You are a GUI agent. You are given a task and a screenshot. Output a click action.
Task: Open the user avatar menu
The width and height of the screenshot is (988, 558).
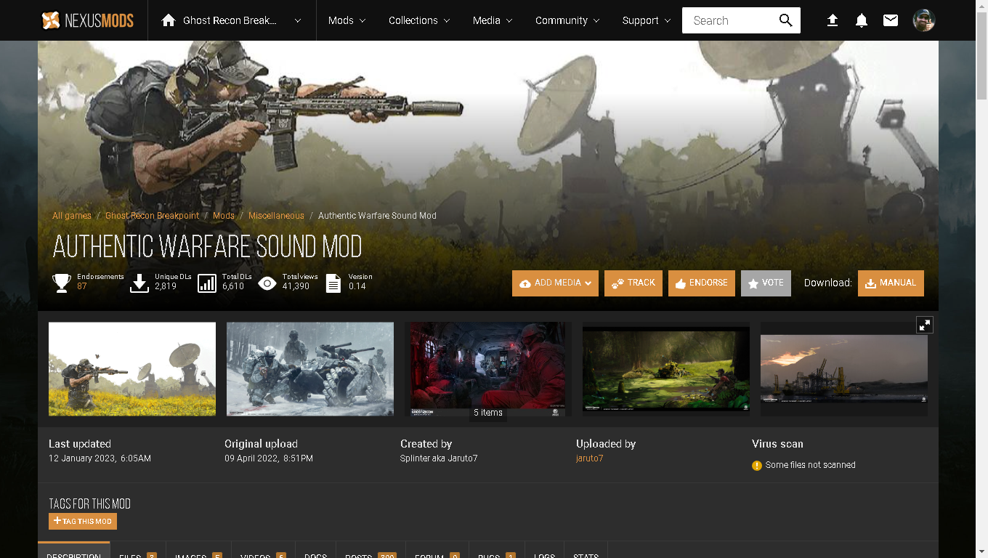[924, 20]
